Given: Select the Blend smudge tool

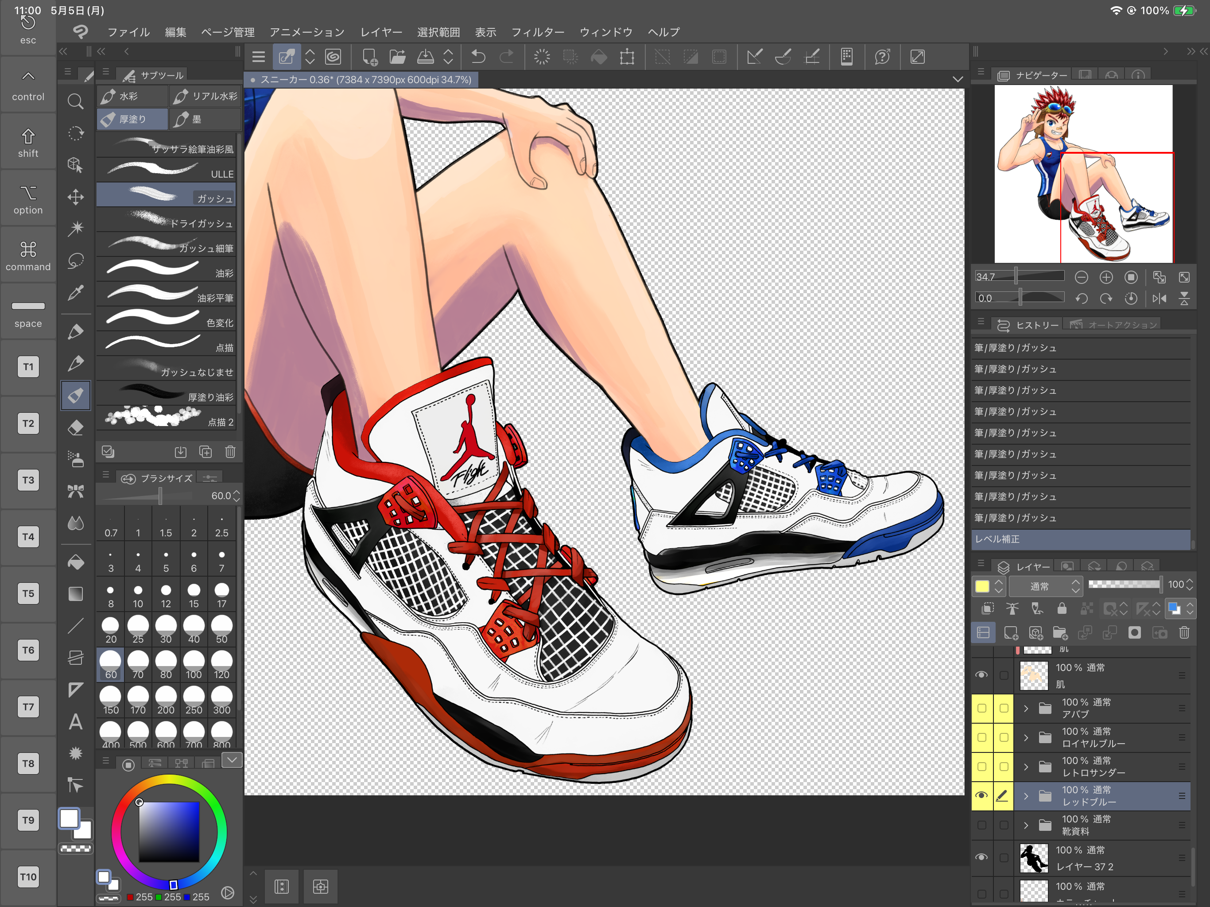Looking at the screenshot, I should [x=75, y=523].
